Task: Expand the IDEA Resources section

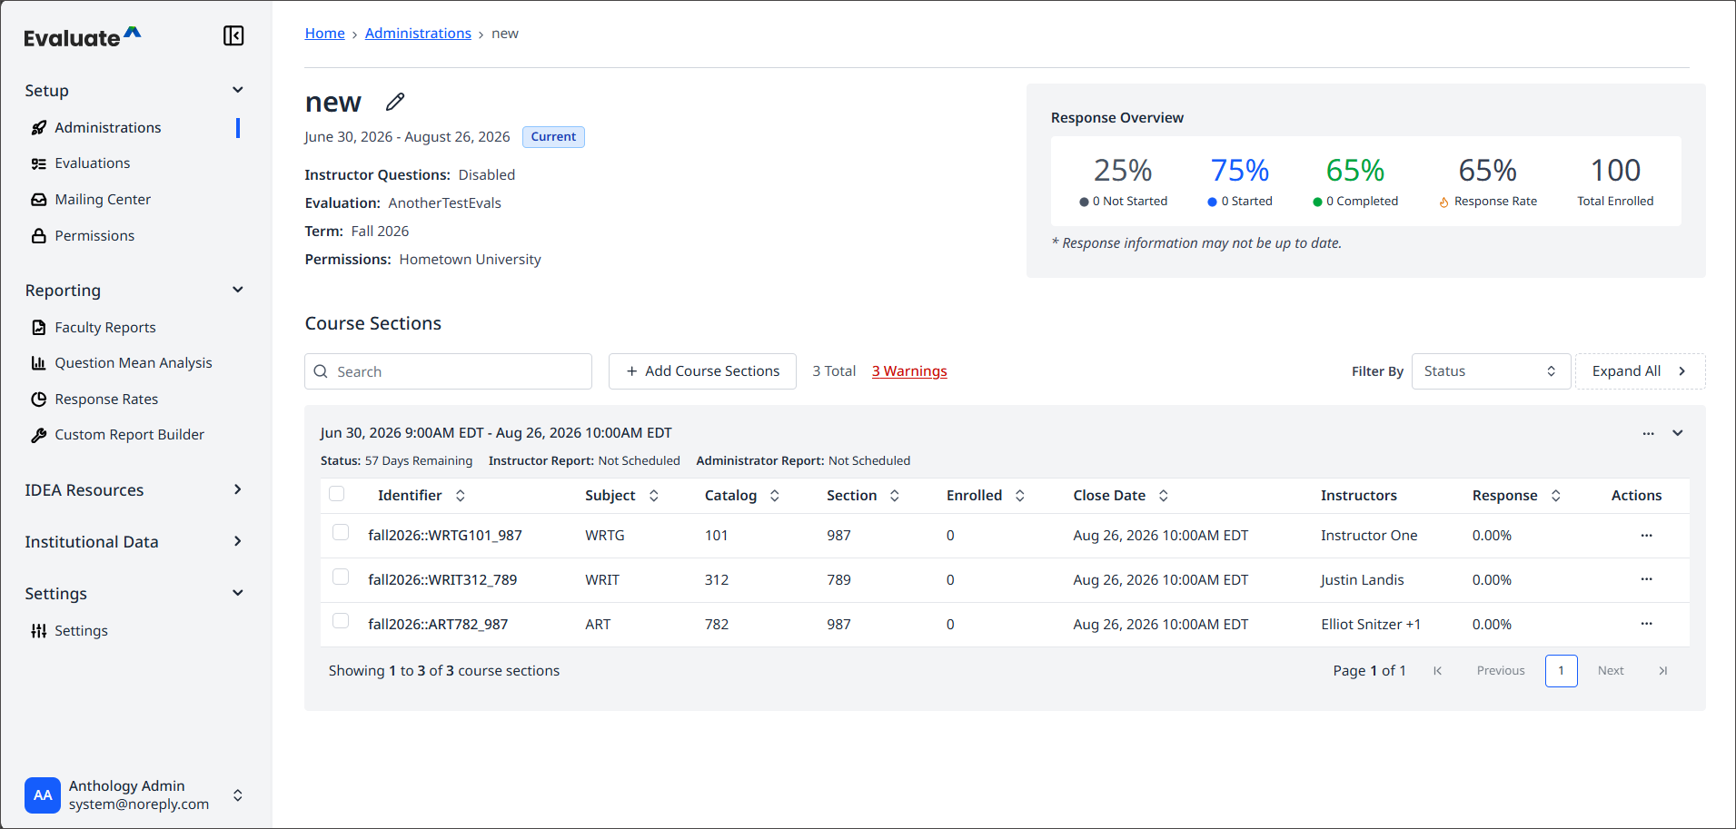Action: [x=238, y=489]
